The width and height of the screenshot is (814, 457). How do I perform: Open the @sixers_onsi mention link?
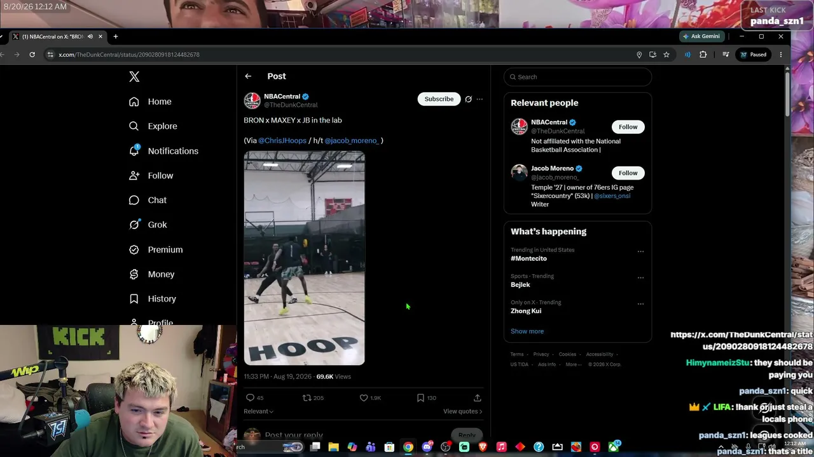(x=612, y=196)
